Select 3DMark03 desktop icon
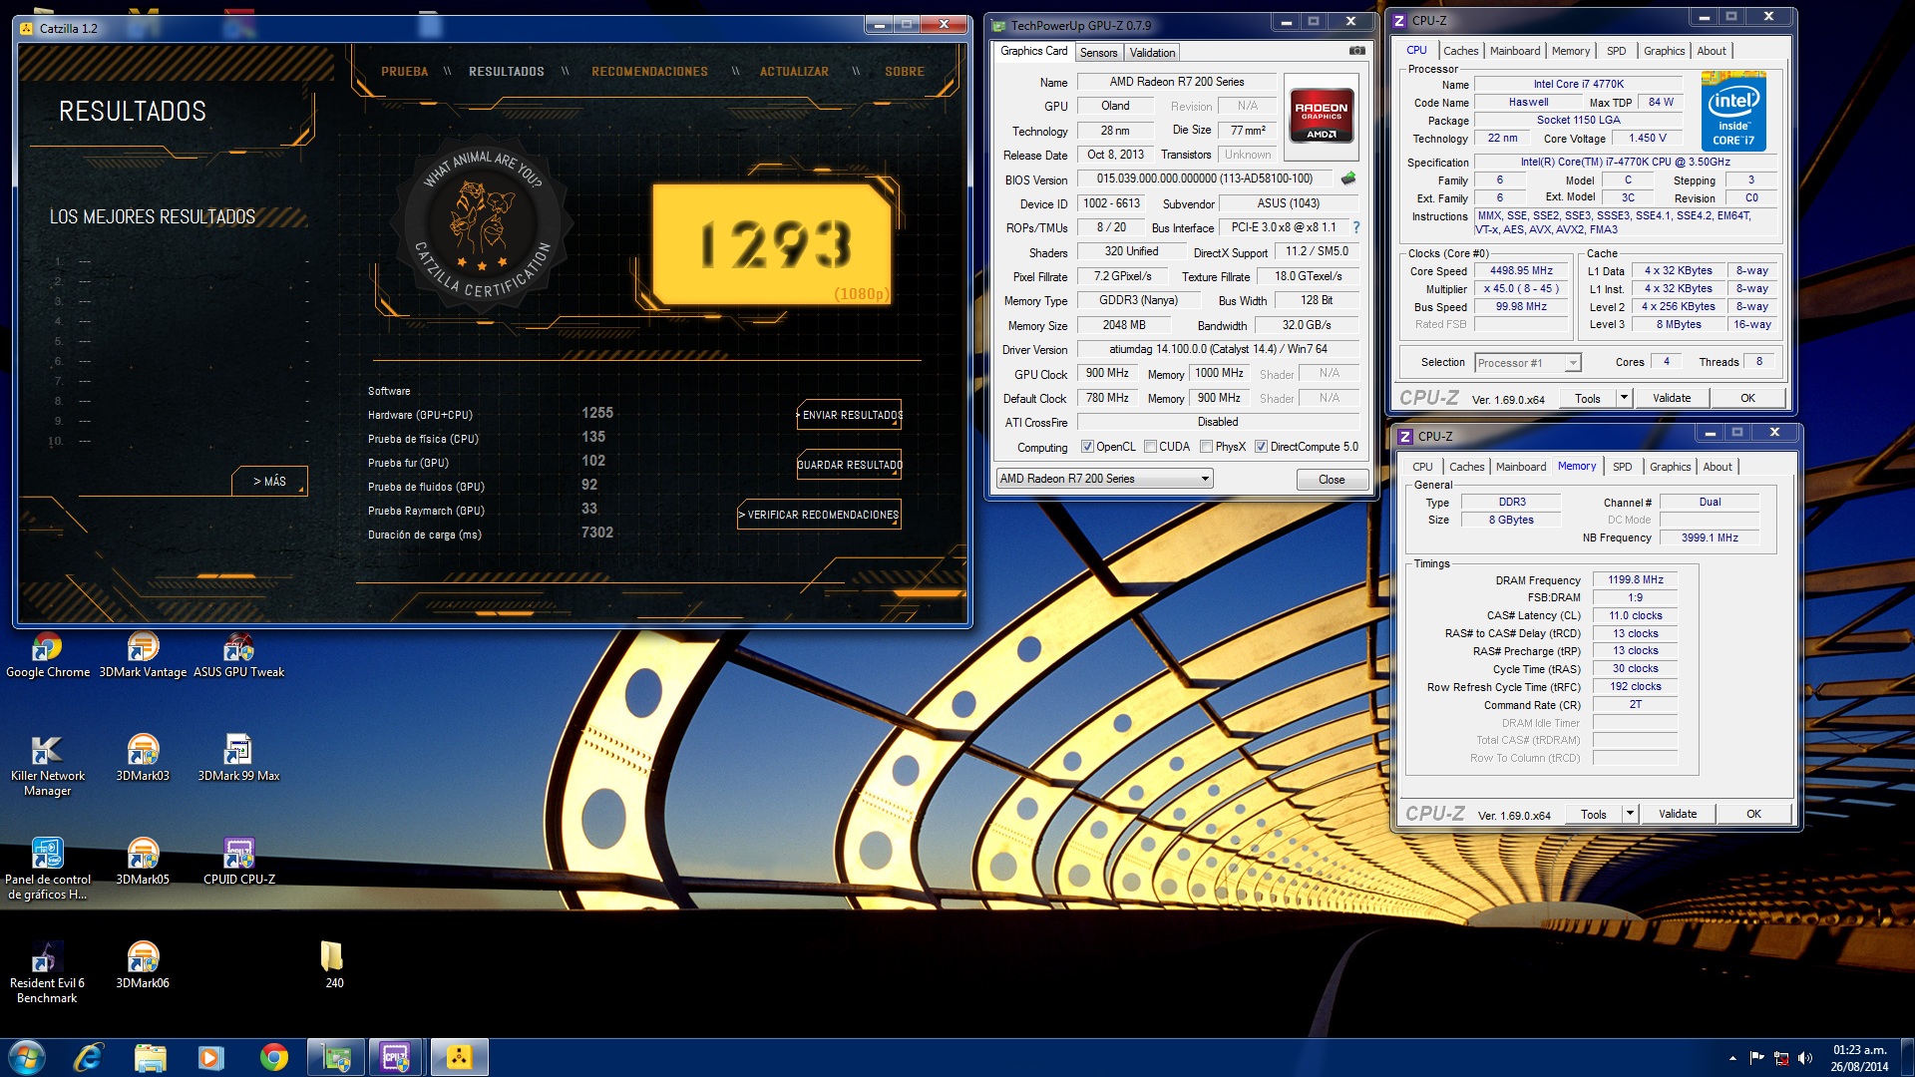1915x1077 pixels. point(143,759)
